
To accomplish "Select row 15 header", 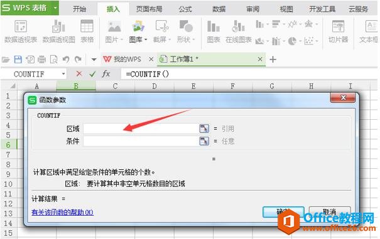I will [x=8, y=233].
